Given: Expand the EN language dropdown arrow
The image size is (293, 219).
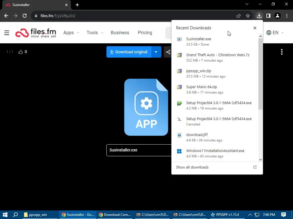Looking at the screenshot, I should pyautogui.click(x=282, y=33).
